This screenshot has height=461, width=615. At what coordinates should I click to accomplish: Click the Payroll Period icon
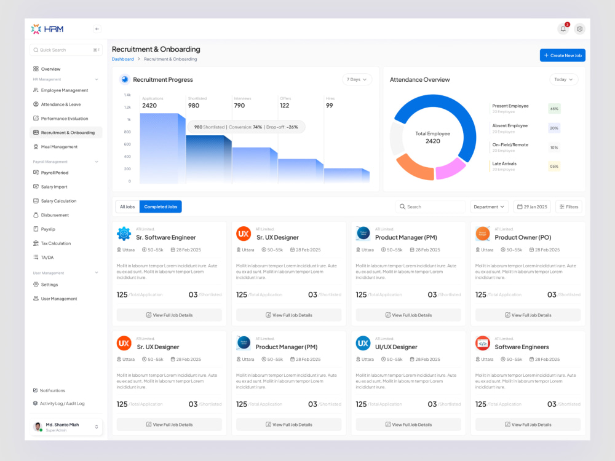(36, 173)
